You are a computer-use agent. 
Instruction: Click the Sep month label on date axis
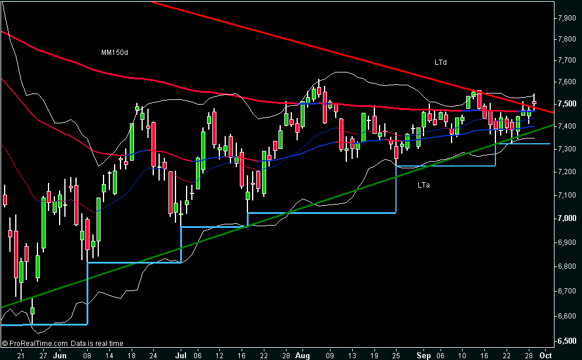point(423,355)
